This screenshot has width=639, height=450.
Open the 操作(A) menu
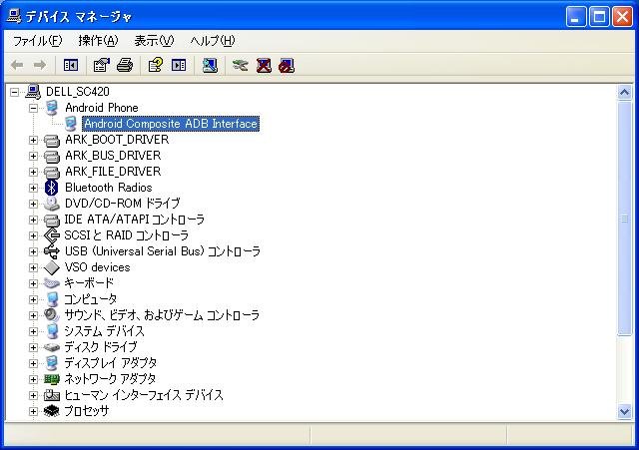(x=98, y=41)
